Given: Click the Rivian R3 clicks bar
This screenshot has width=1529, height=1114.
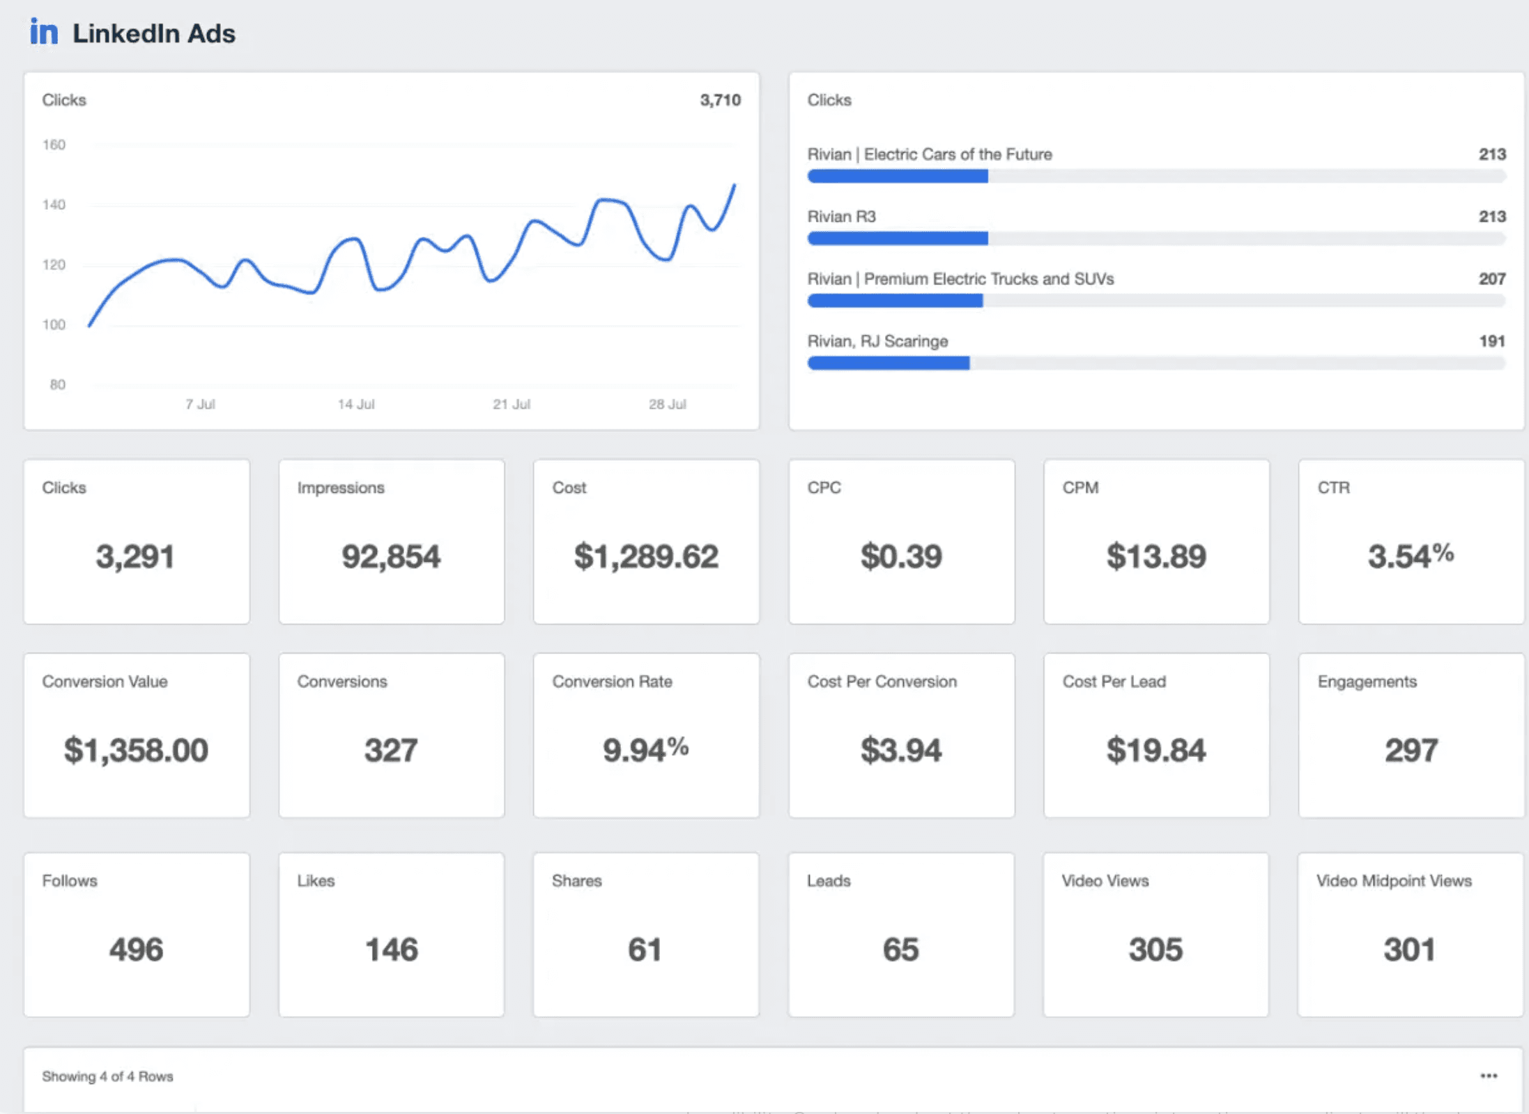Looking at the screenshot, I should tap(898, 239).
